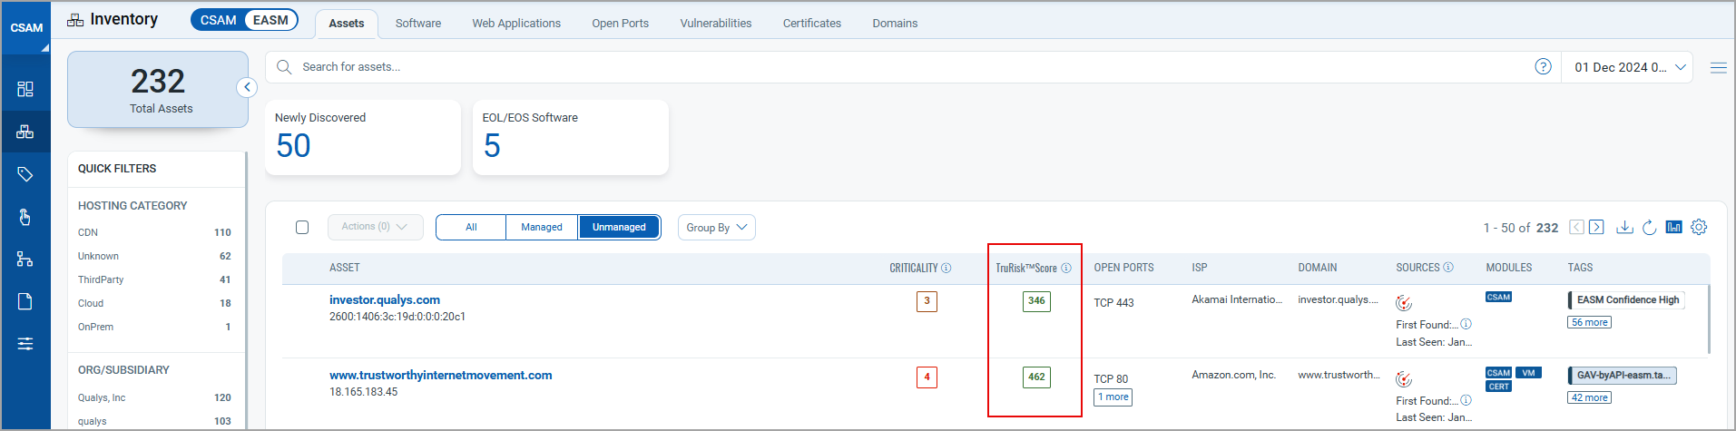Click Criticality info icon
1736x431 pixels.
click(946, 268)
